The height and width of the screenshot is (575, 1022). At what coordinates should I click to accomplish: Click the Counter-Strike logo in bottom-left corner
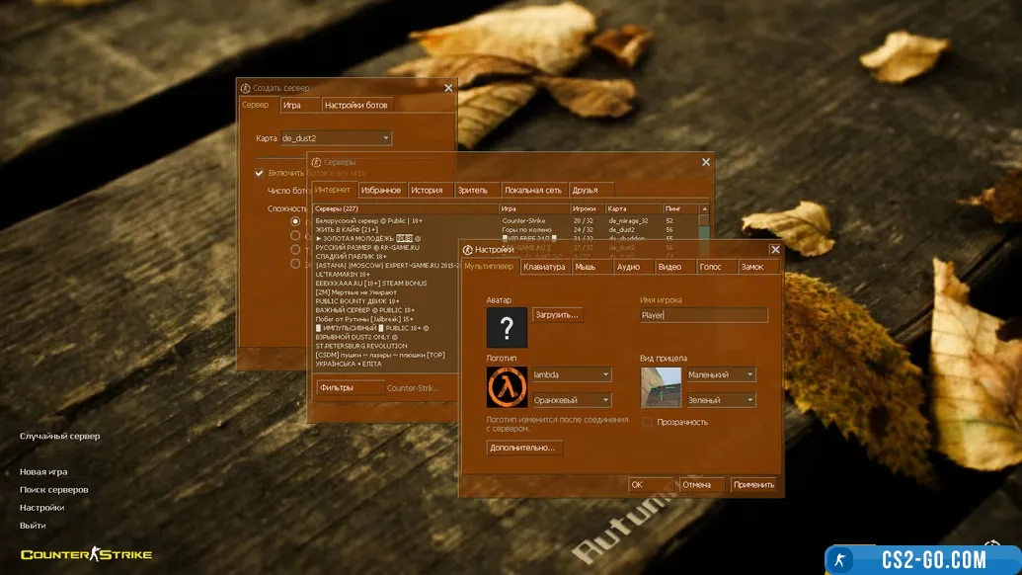[x=86, y=554]
